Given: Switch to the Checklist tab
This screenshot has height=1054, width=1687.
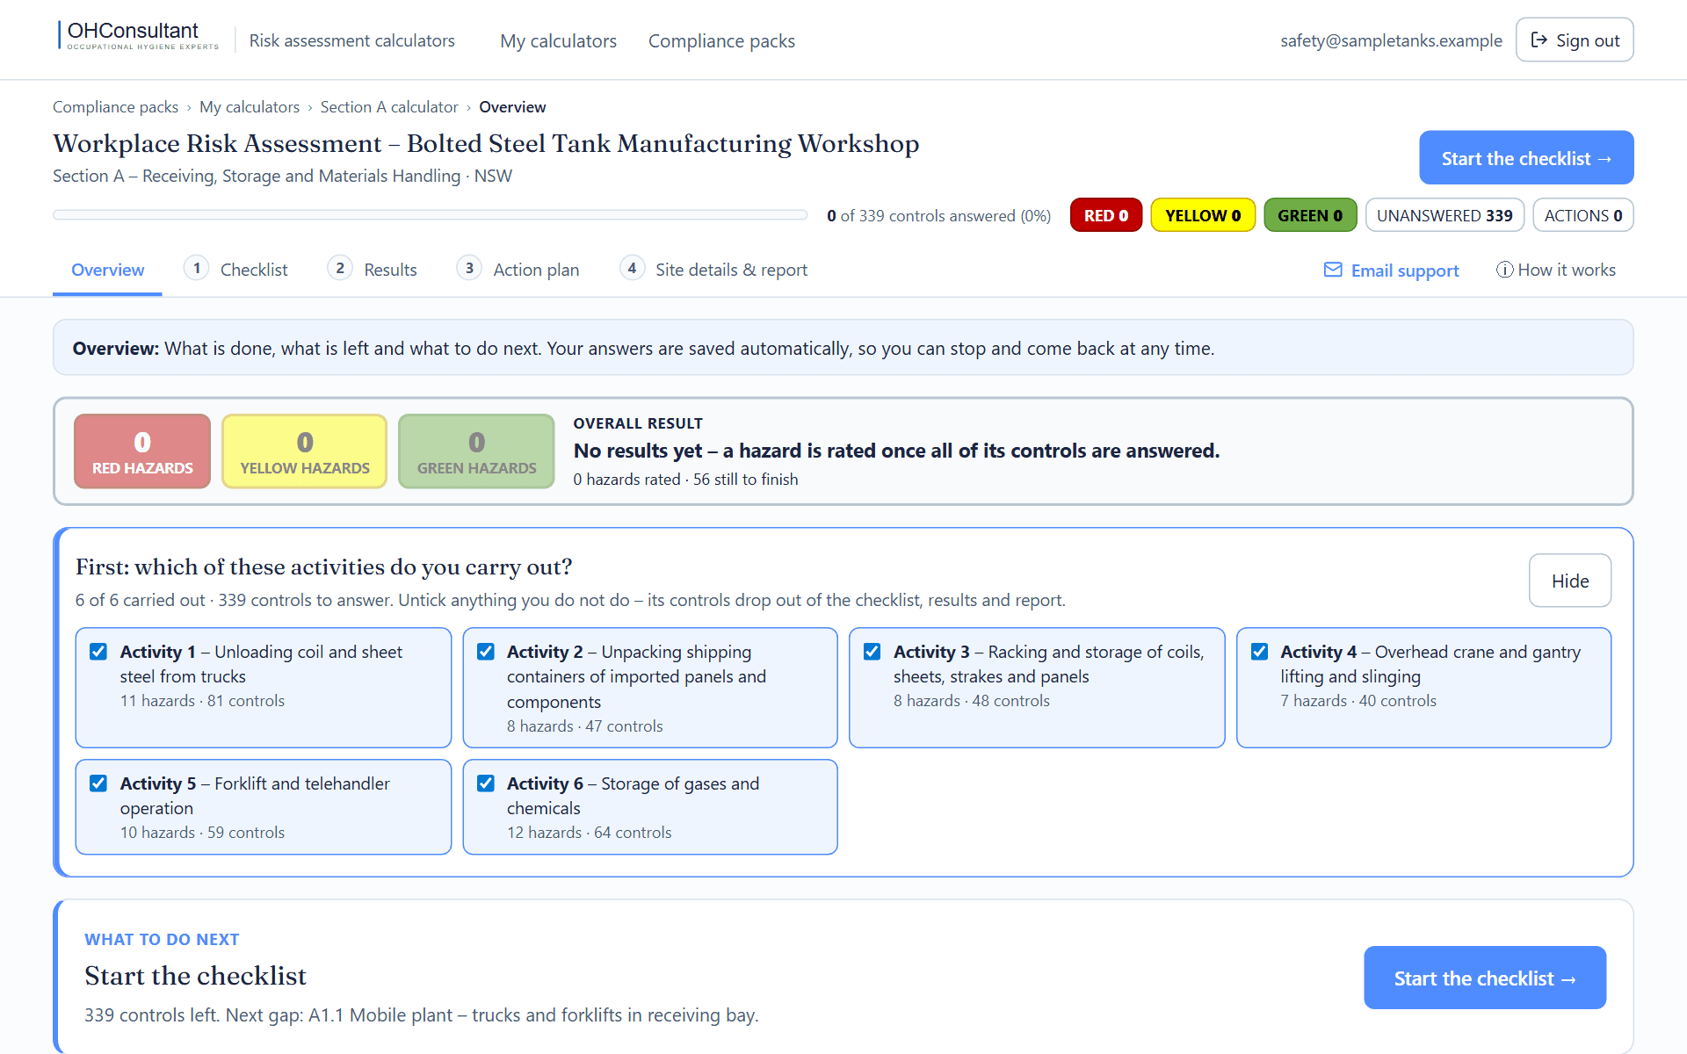Looking at the screenshot, I should pyautogui.click(x=236, y=270).
